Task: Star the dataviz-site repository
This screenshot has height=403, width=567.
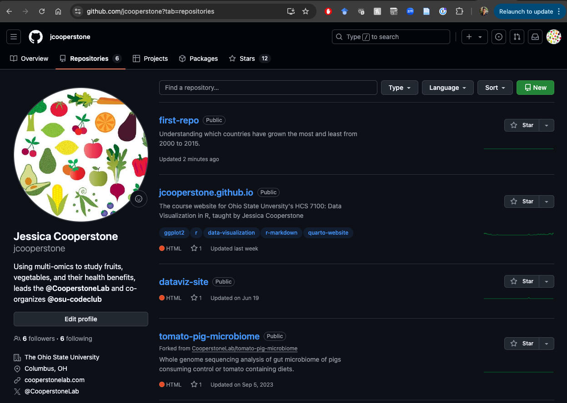Action: [x=522, y=281]
